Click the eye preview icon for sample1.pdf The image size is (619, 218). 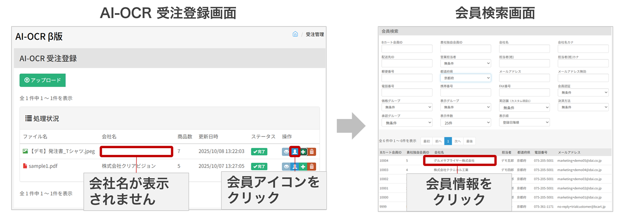(x=286, y=166)
